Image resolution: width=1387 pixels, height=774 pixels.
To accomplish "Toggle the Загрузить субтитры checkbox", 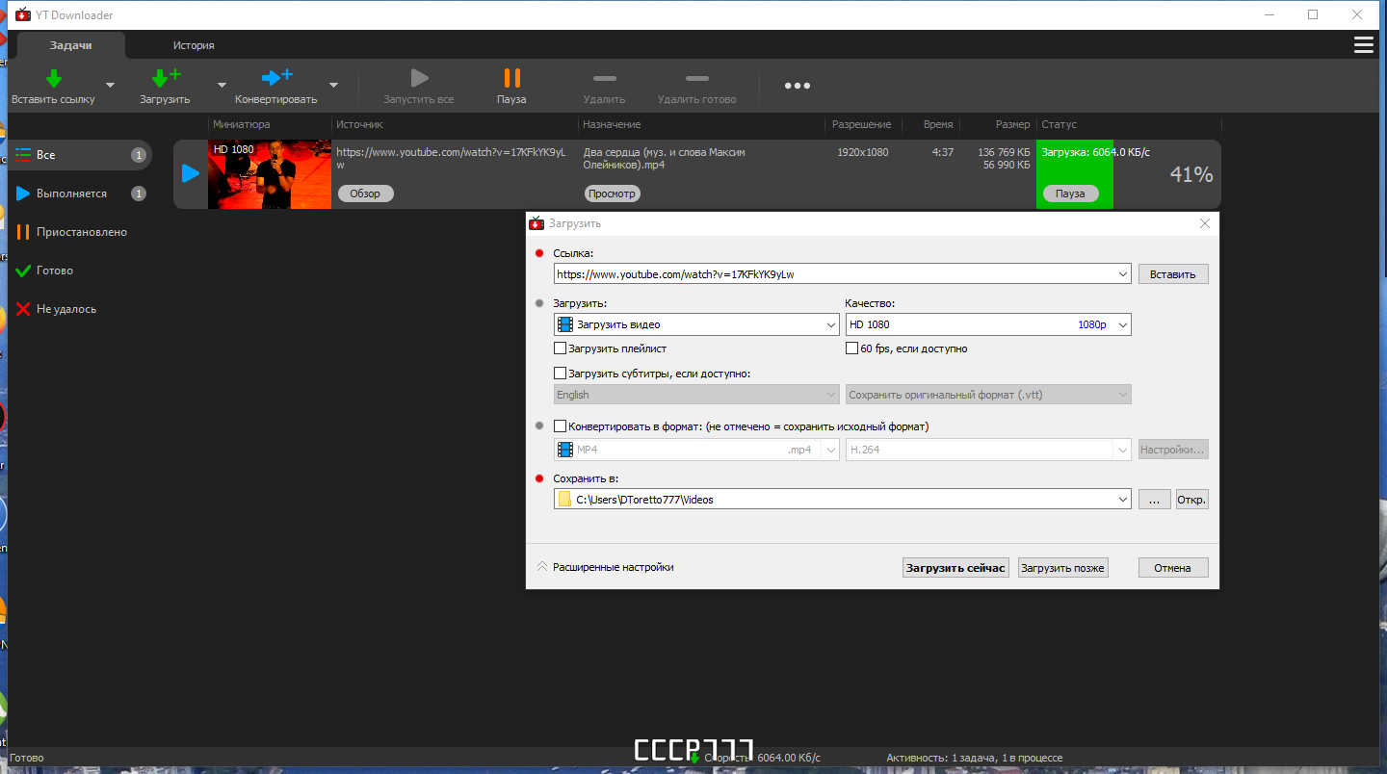I will pos(561,374).
